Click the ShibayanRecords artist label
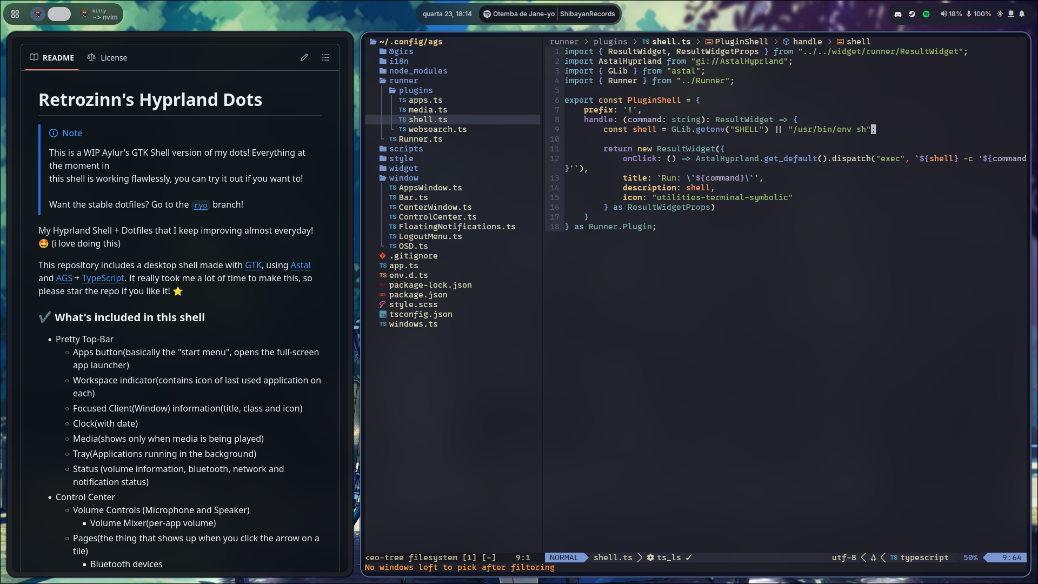1038x584 pixels. point(587,14)
